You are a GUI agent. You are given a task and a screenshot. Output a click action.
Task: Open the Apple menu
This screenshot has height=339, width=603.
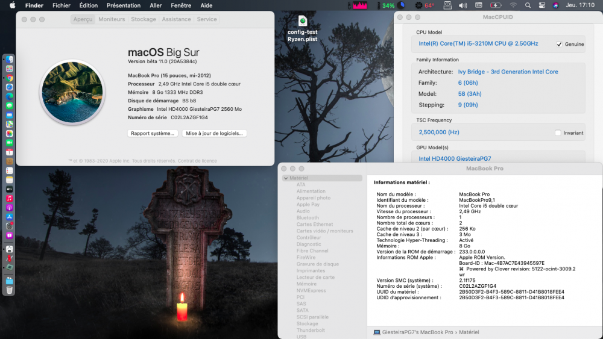12,5
